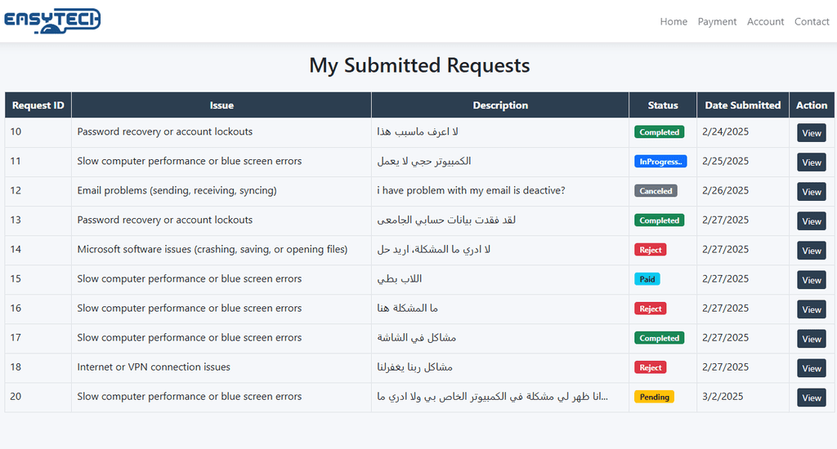Viewport: 837px width, 449px height.
Task: View the canceled request 12
Action: coord(812,192)
